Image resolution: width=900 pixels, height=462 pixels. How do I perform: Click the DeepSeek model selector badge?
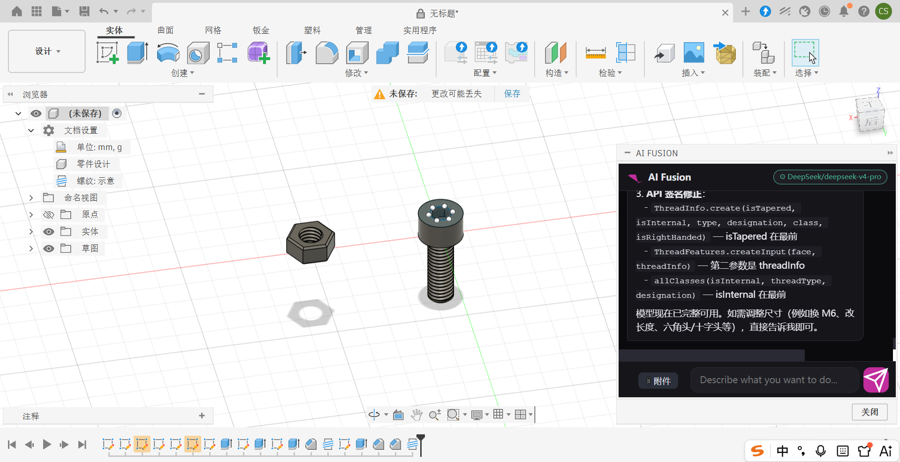pos(830,177)
